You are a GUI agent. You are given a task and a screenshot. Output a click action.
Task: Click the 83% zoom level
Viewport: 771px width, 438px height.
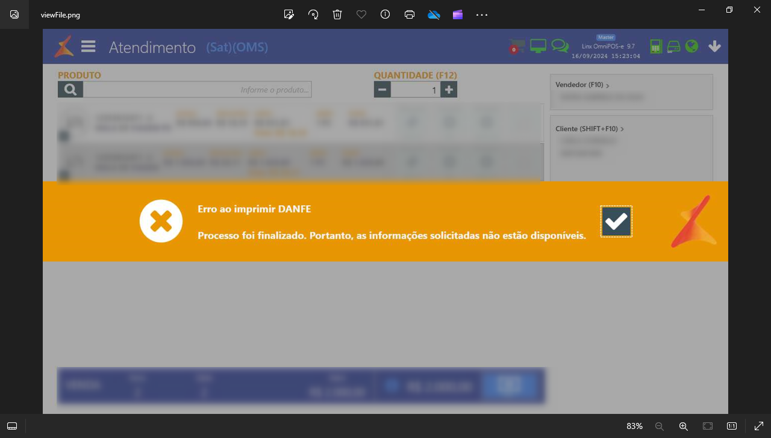[x=634, y=426]
